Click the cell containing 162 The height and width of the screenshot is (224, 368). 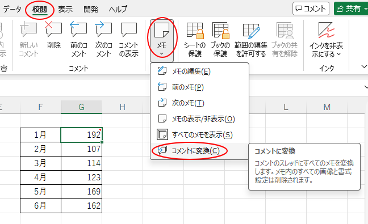[81, 206]
